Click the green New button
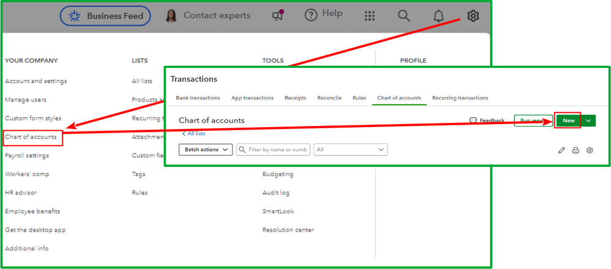Viewport: 611px width, 269px height. click(x=569, y=120)
